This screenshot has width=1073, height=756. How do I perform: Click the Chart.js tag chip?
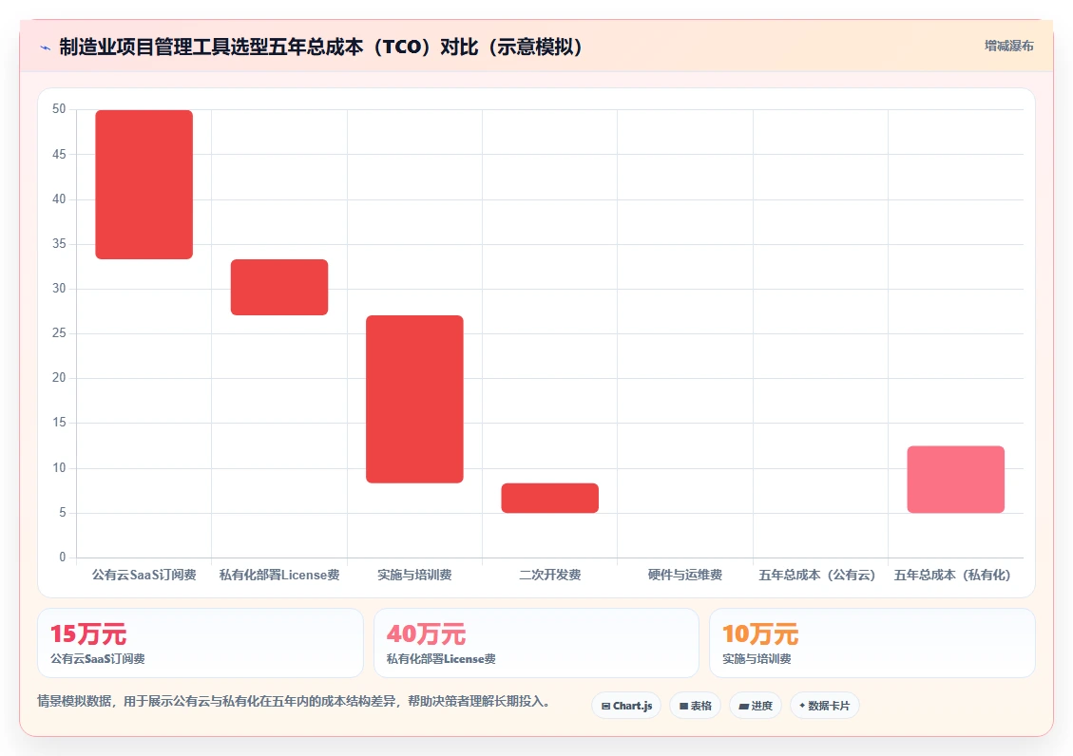click(626, 706)
